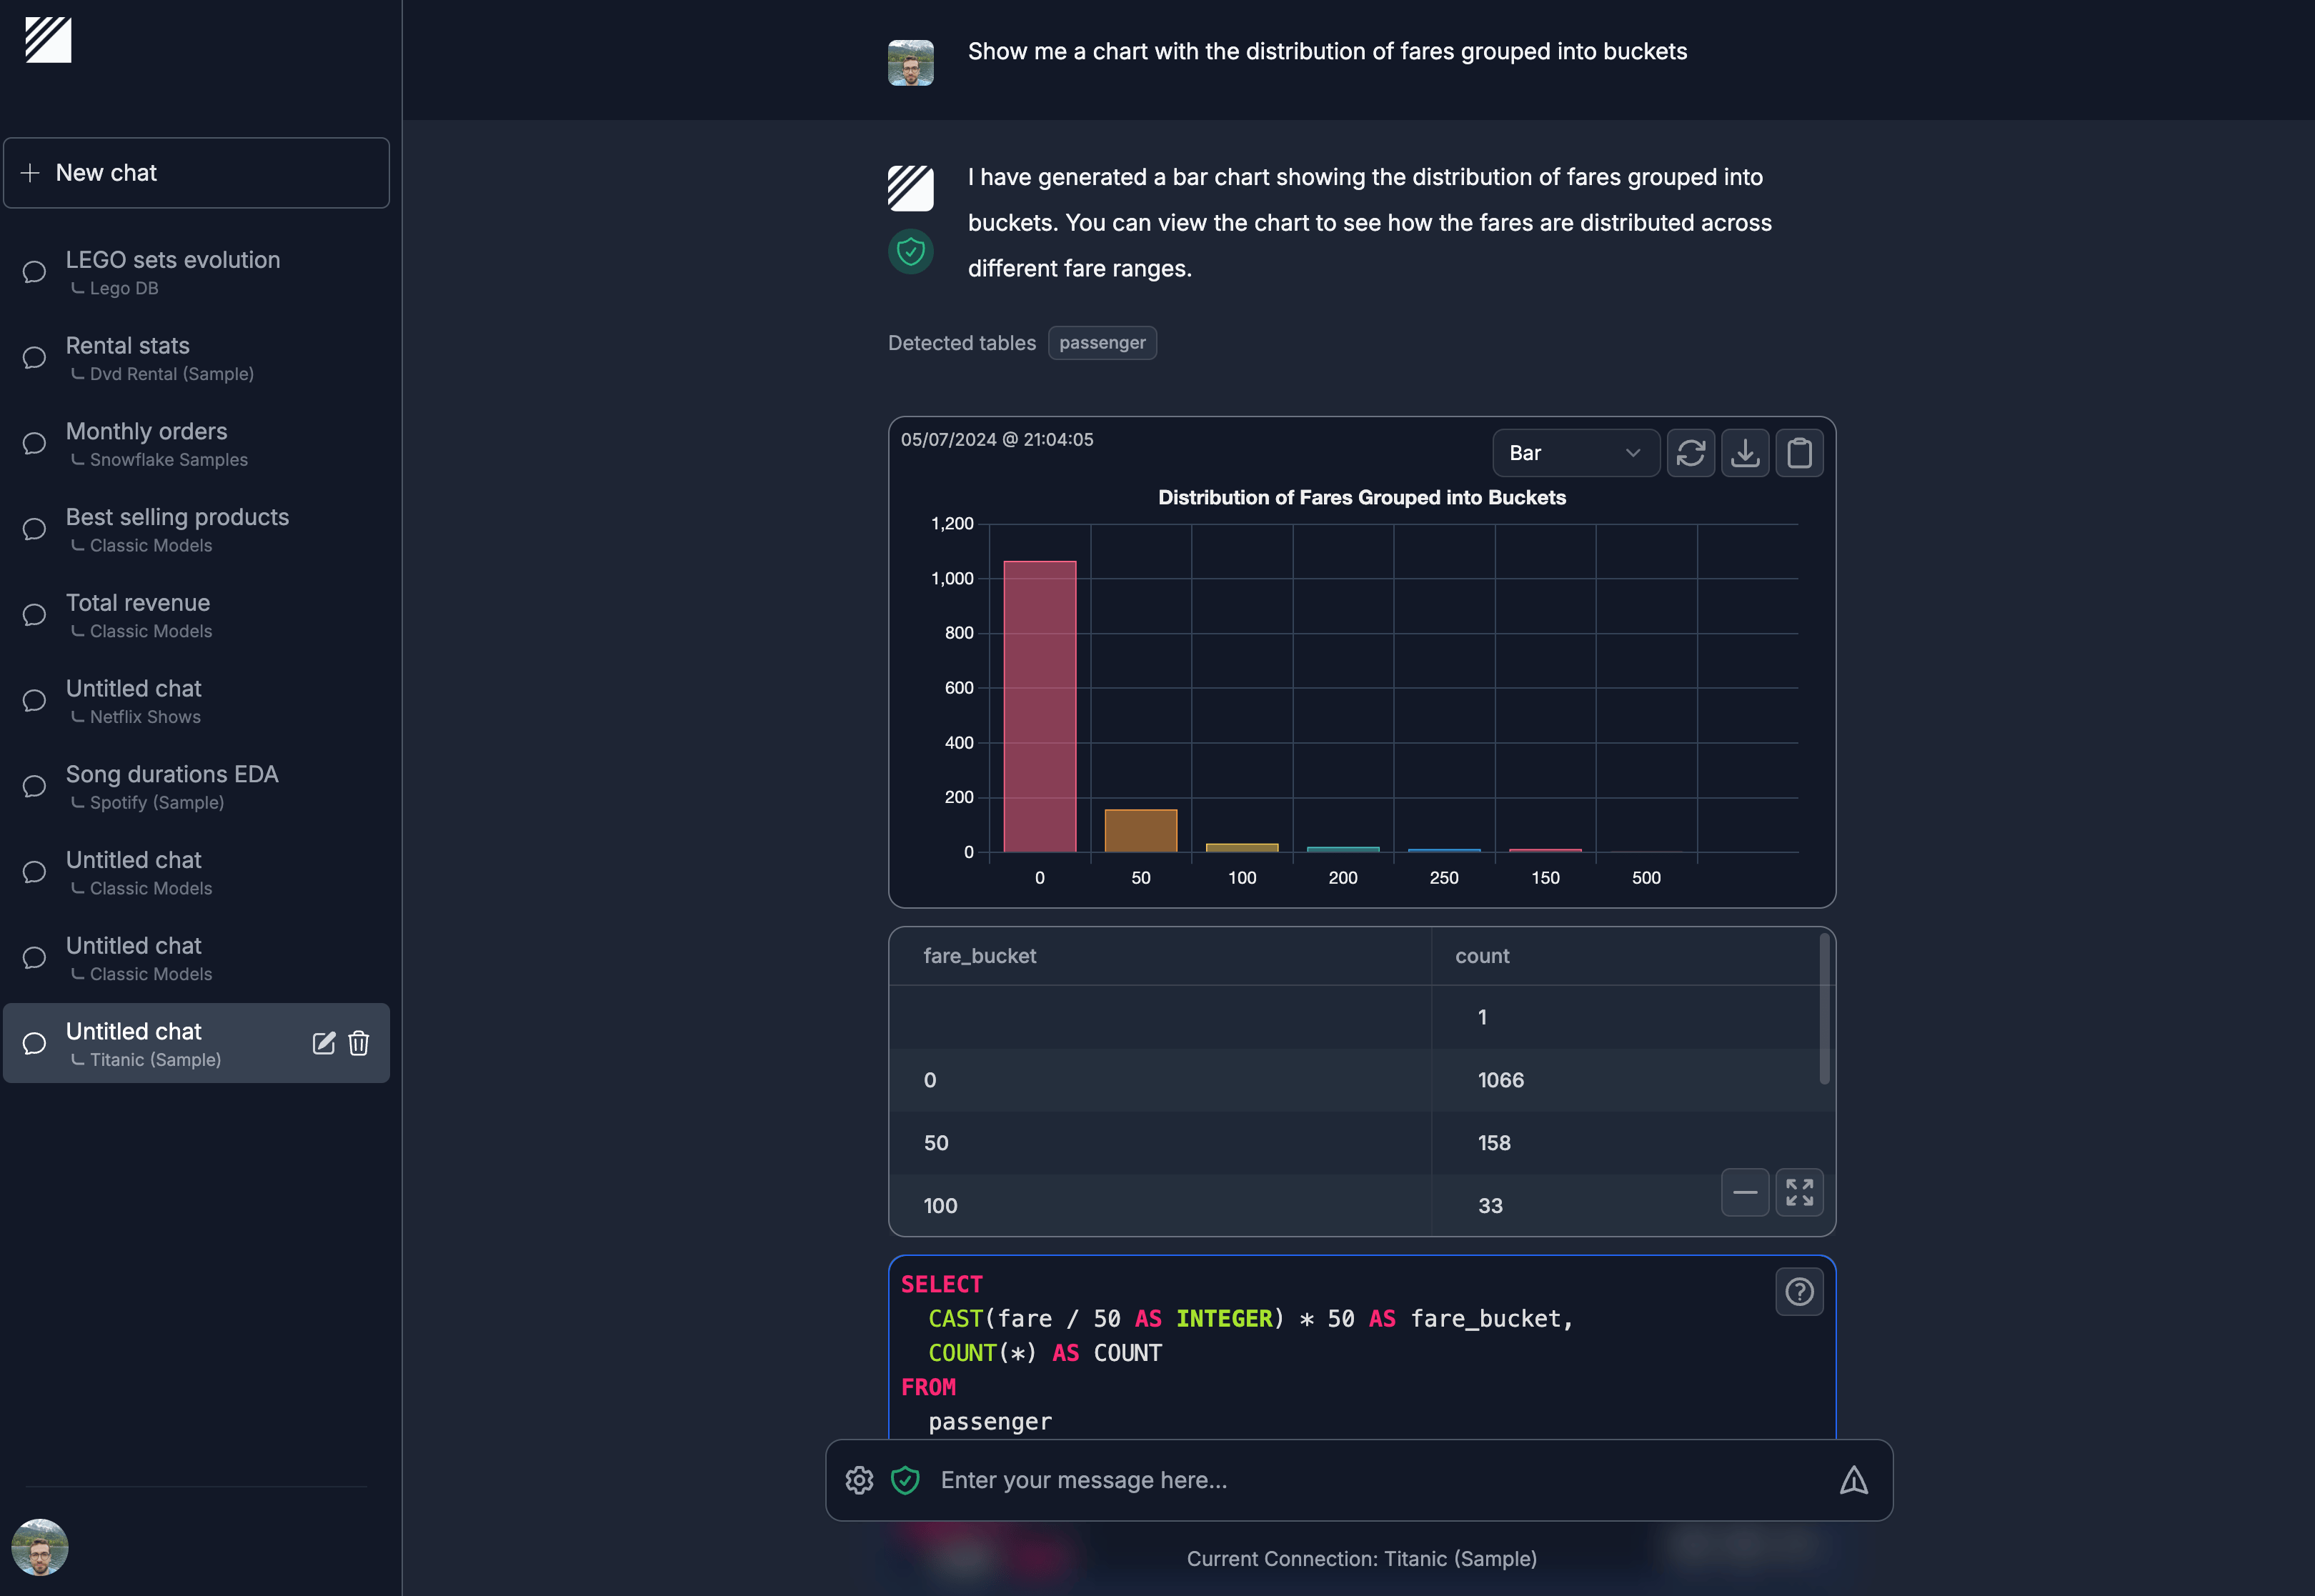
Task: Rename the Titanic chat with pencil icon
Action: (x=323, y=1043)
